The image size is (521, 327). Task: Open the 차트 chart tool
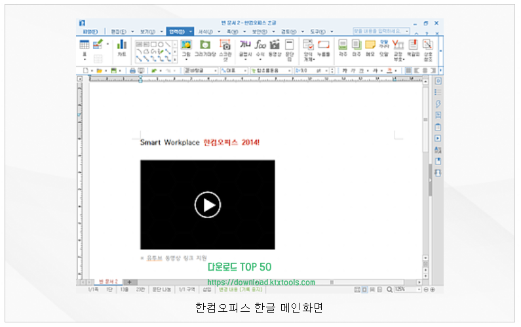pyautogui.click(x=122, y=47)
